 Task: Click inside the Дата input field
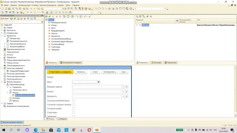tap(85, 82)
